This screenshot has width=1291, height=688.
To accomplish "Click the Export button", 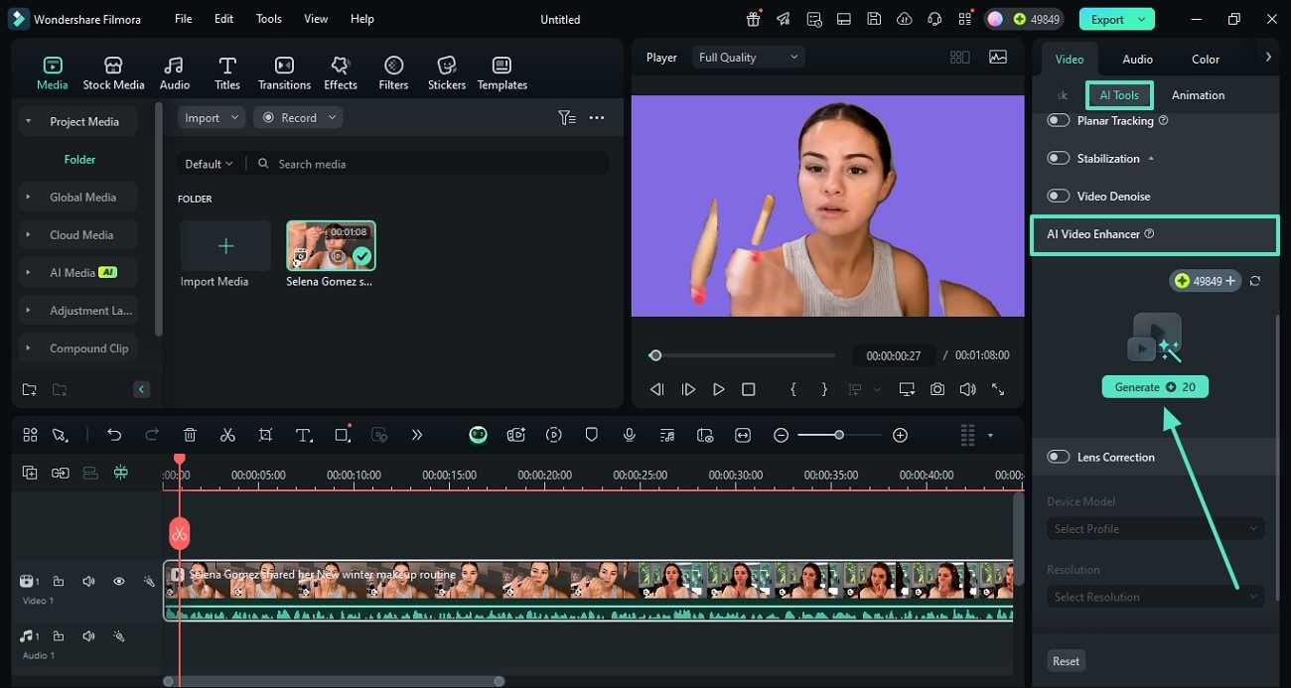I will [1117, 19].
